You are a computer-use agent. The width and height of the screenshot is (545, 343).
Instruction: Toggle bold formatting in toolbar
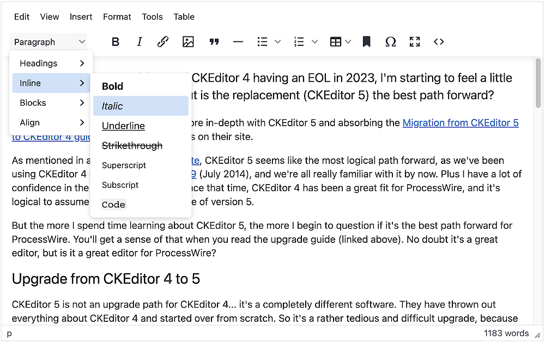pyautogui.click(x=116, y=42)
